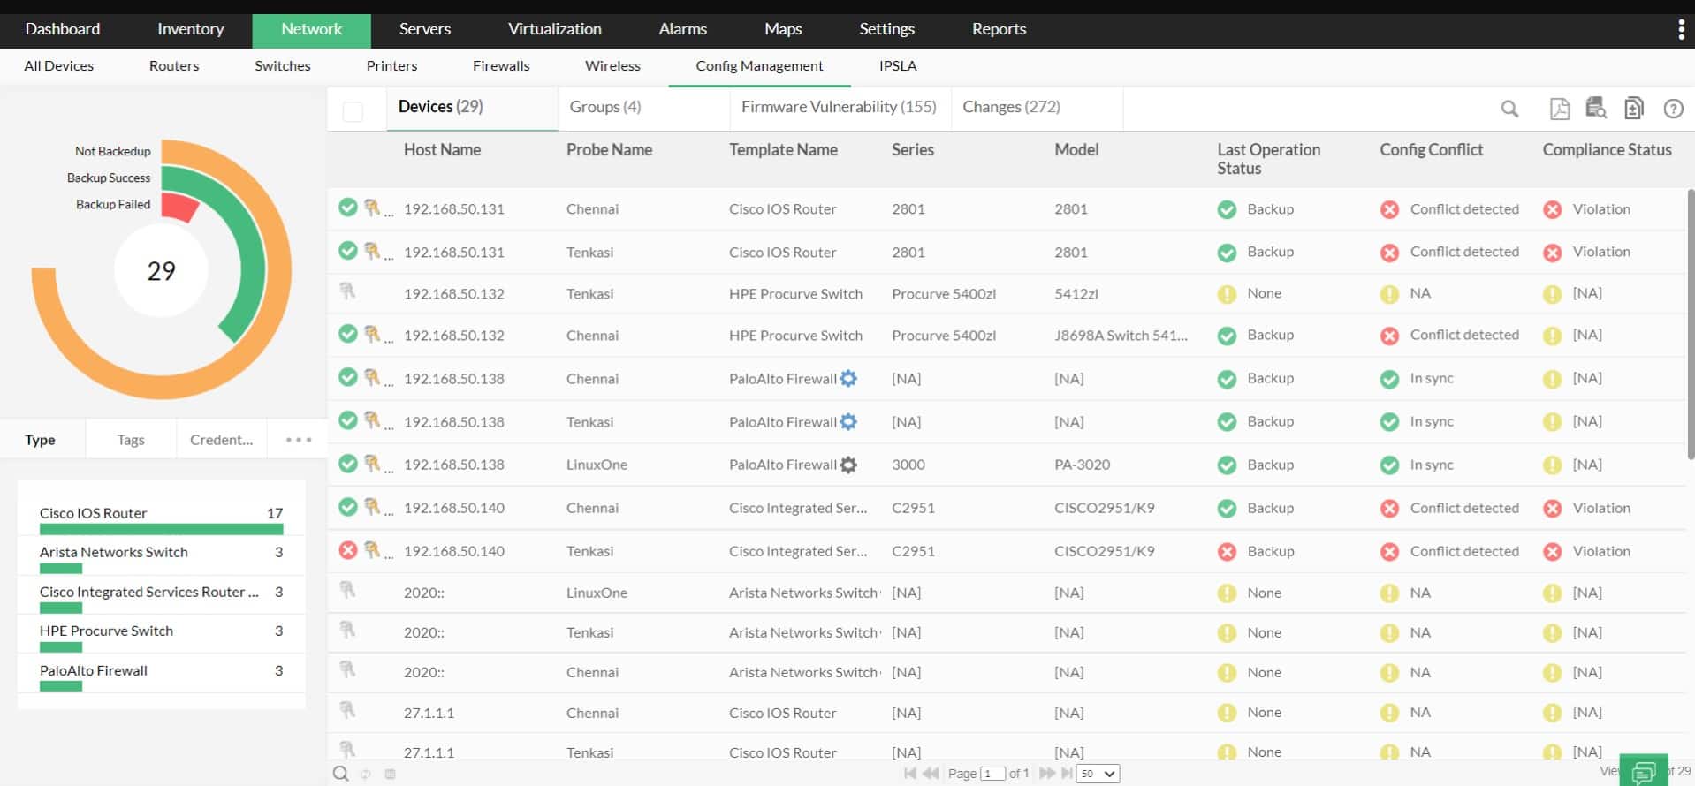Click model cell 'J8698A Switch 541...'
This screenshot has height=786, width=1695.
(x=1121, y=336)
